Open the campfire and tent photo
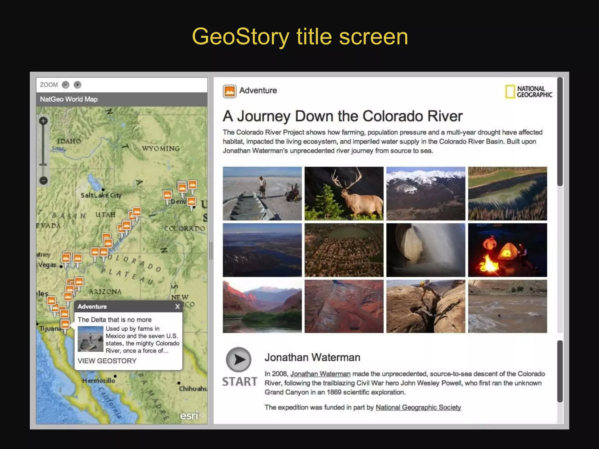 coord(507,250)
